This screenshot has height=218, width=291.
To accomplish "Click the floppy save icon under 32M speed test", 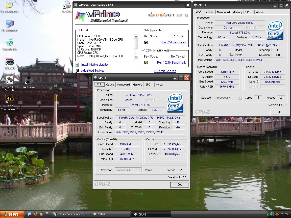I will (146, 42).
